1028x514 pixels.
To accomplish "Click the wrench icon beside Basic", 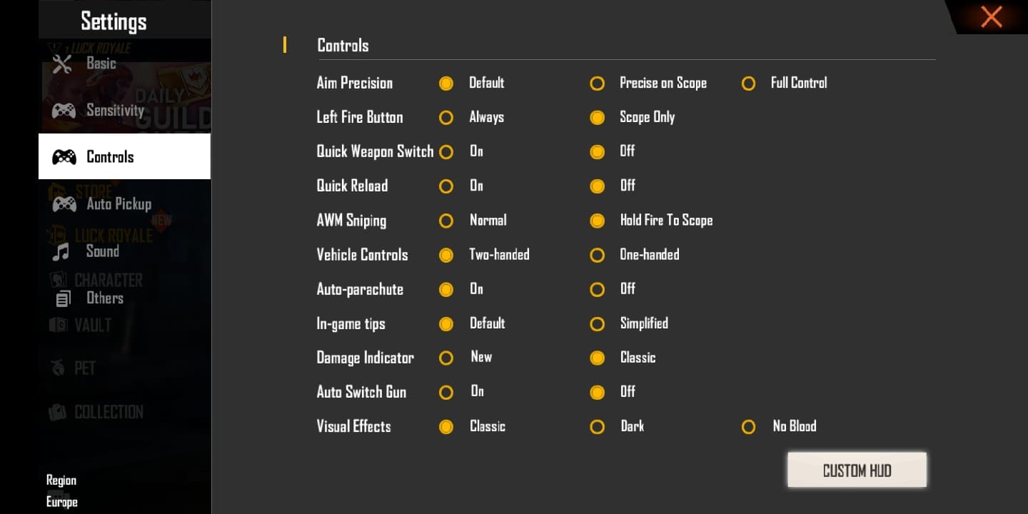I will coord(63,64).
